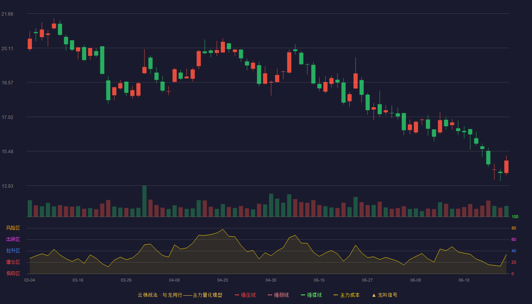532x304 pixels.
Task: Toggle the 主力成本 legend entry
Action: pyautogui.click(x=347, y=295)
